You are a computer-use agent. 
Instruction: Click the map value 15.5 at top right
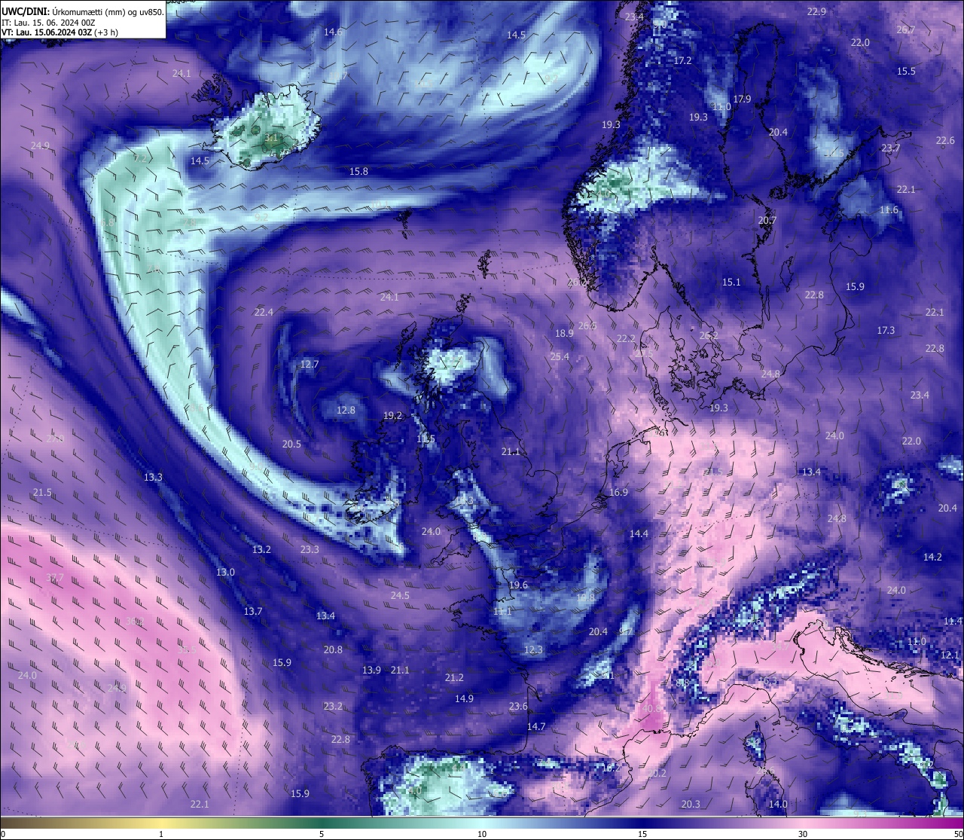pos(906,71)
